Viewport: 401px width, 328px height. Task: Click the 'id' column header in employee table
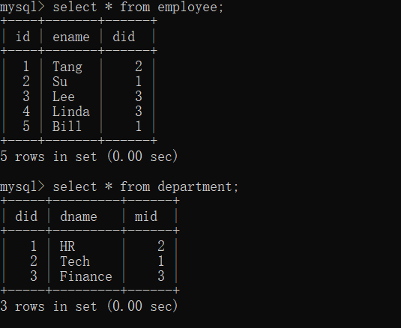point(22,37)
